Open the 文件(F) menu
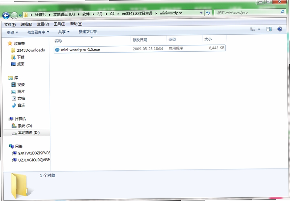 pos(10,25)
